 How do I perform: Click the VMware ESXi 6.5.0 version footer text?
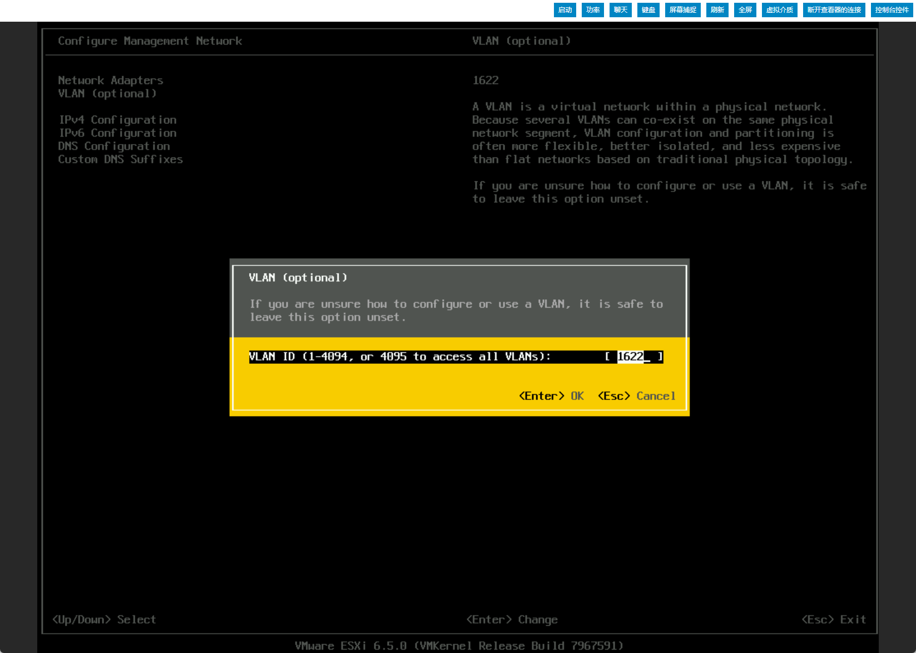pyautogui.click(x=459, y=646)
